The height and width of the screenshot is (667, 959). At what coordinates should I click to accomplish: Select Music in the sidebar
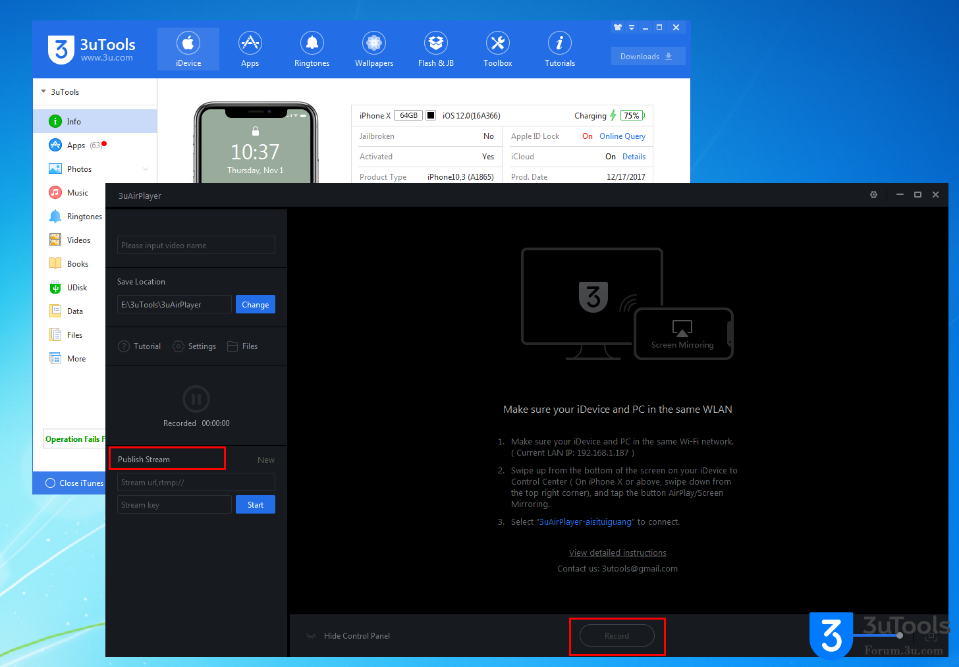pyautogui.click(x=69, y=192)
